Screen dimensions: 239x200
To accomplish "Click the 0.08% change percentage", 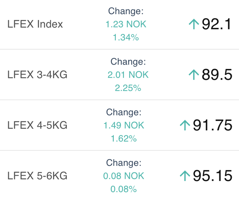I will [124, 189].
